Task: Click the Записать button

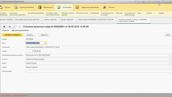Action: (x=30, y=35)
